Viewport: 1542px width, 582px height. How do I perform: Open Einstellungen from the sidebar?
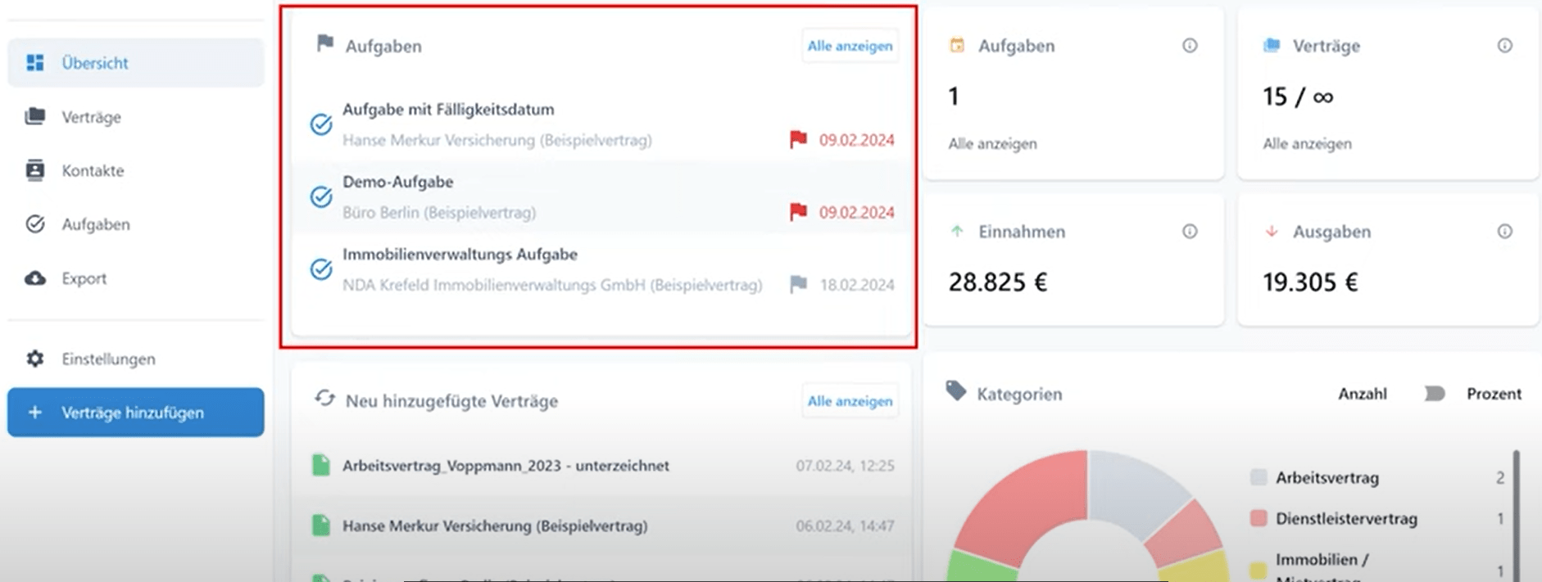click(x=108, y=359)
